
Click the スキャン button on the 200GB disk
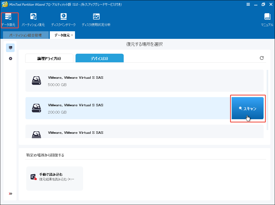[x=247, y=108]
